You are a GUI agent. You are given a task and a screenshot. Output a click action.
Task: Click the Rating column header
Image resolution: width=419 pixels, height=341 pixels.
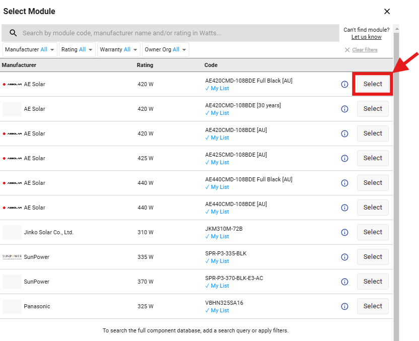(x=145, y=65)
